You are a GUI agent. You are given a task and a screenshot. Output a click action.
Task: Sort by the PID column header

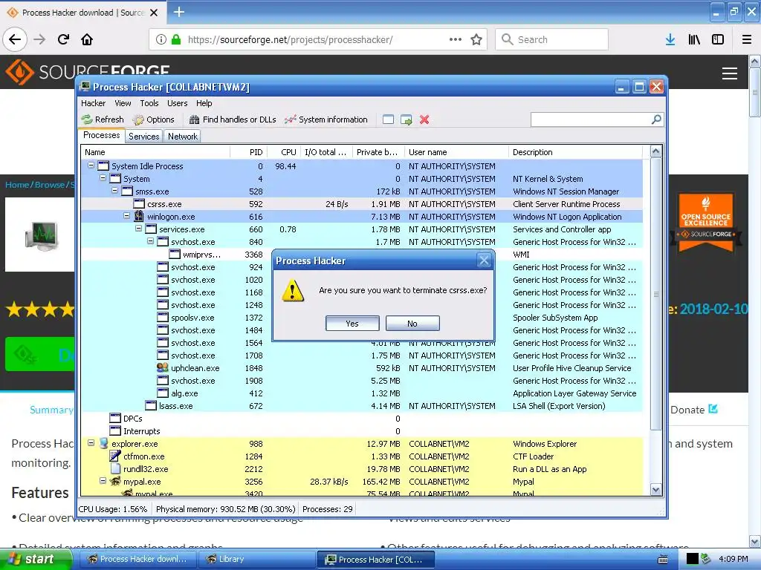tap(248, 152)
